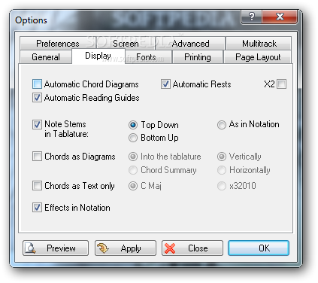This screenshot has width=318, height=283.
Task: Go to the Advanced tab
Action: tap(190, 44)
